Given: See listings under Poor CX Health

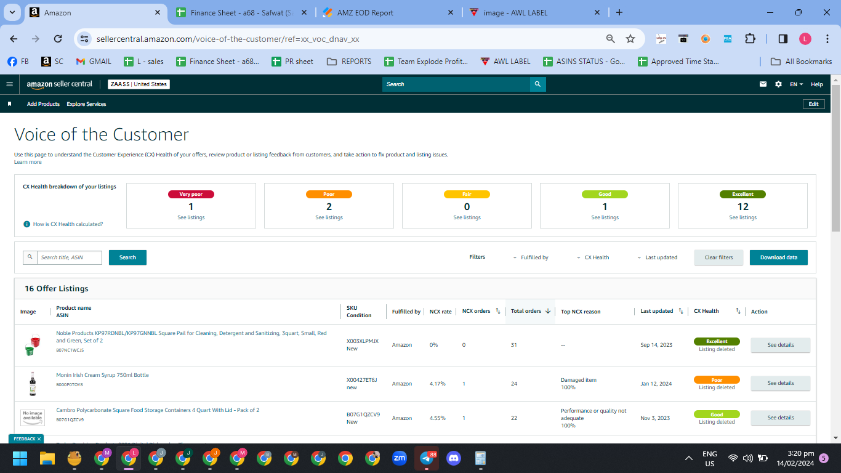Looking at the screenshot, I should 329,217.
